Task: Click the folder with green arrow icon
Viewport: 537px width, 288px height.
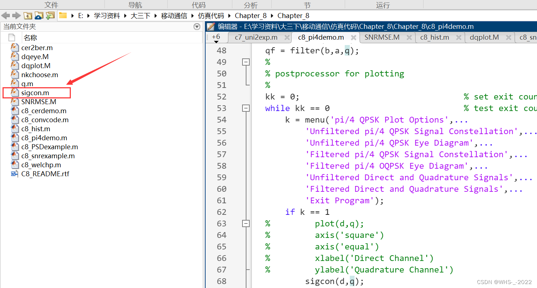Action: 50,15
